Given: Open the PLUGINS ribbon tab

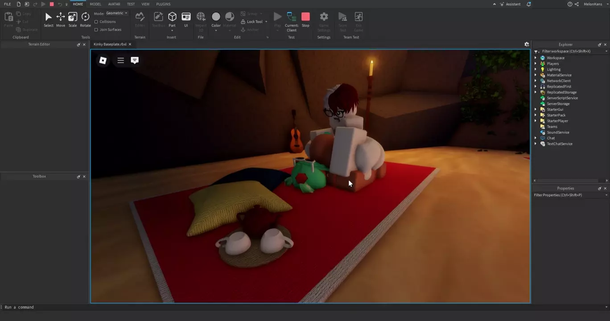Looking at the screenshot, I should [x=163, y=4].
